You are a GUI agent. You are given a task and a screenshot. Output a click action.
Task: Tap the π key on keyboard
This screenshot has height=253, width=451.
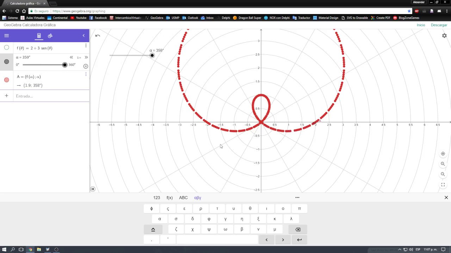tap(299, 208)
